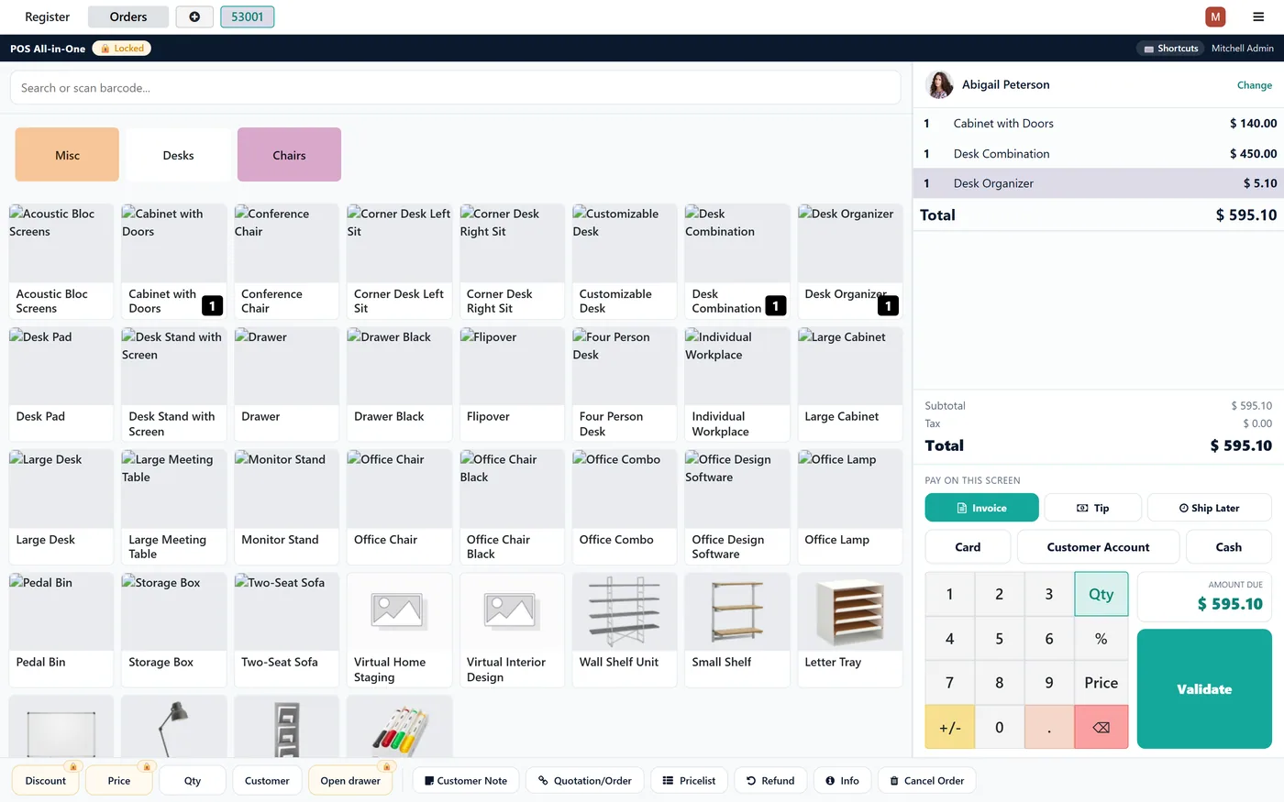
Task: Open the user avatar M icon
Action: [1215, 16]
